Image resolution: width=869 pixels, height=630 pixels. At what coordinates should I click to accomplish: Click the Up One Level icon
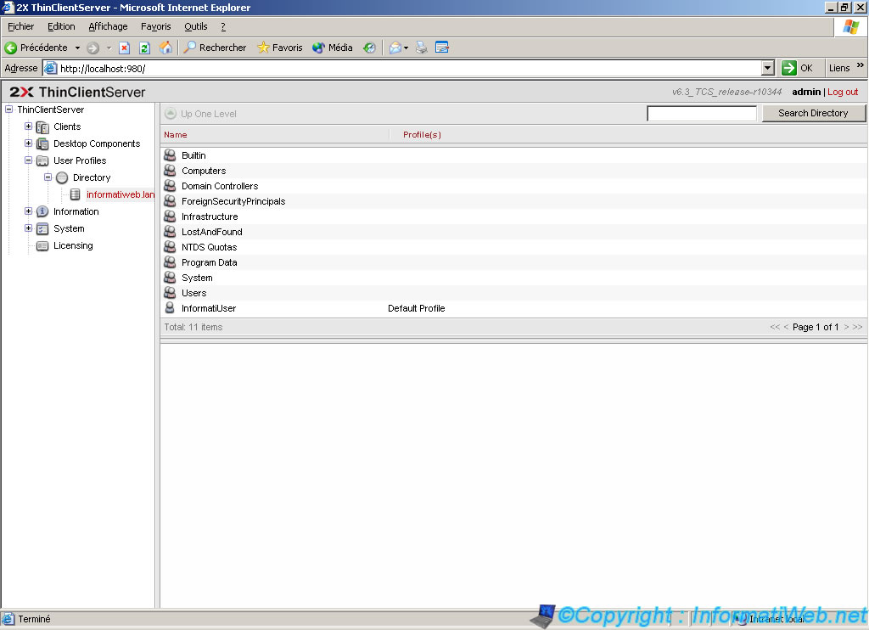click(171, 113)
